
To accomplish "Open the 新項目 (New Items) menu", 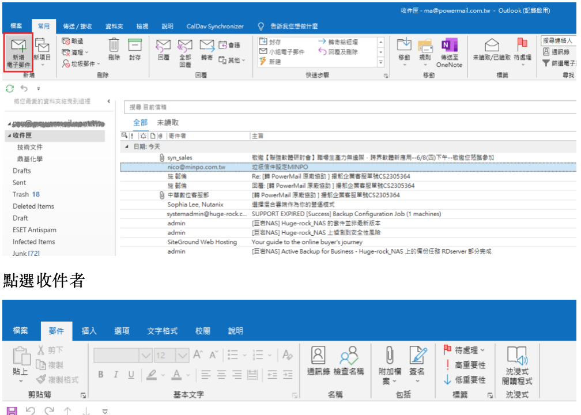I will [42, 52].
